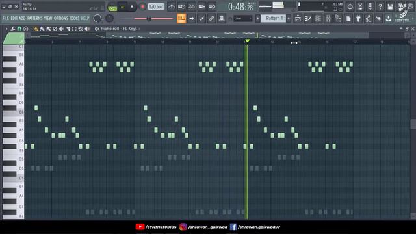This screenshot has height=234, width=416.
Task: Open the project picker page icon
Action: (x=348, y=19)
